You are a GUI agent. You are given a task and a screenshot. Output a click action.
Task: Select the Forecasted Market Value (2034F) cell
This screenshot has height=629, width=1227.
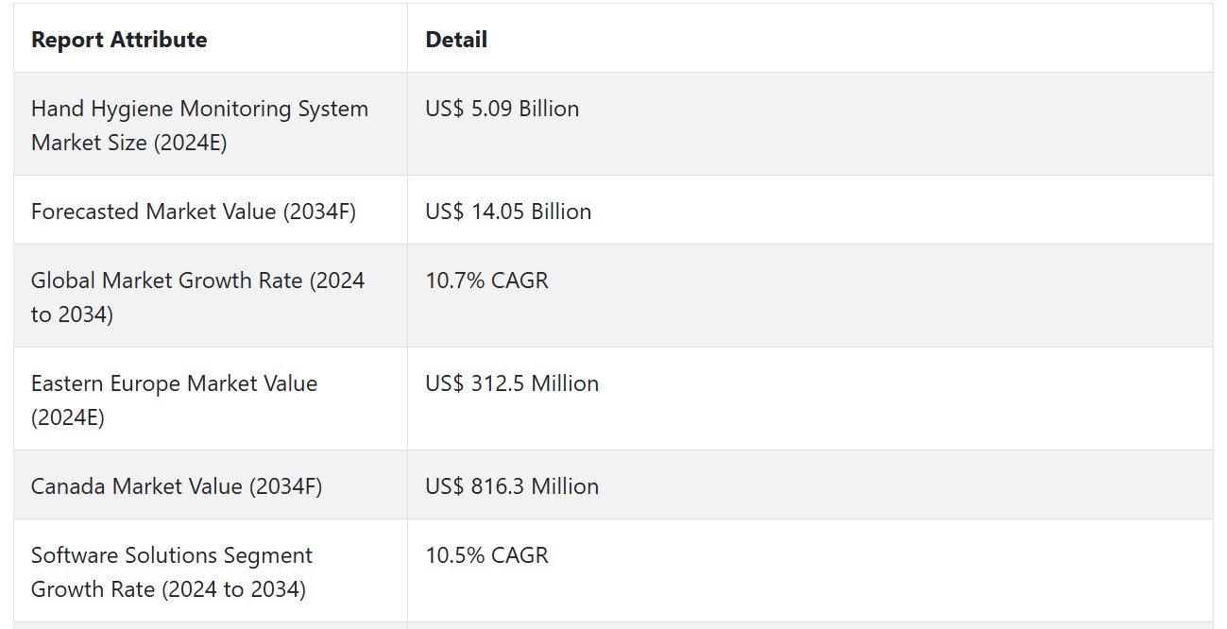pyautogui.click(x=211, y=211)
